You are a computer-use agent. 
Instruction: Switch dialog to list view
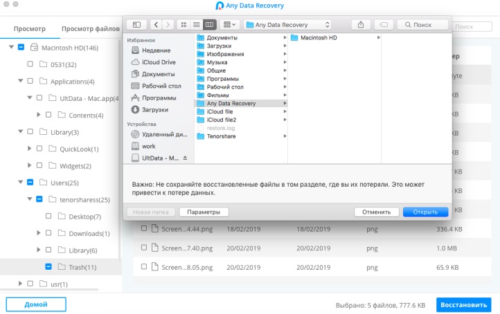pyautogui.click(x=197, y=24)
